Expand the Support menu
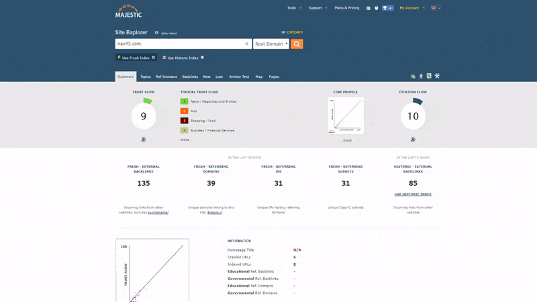Image resolution: width=537 pixels, height=302 pixels. (318, 8)
